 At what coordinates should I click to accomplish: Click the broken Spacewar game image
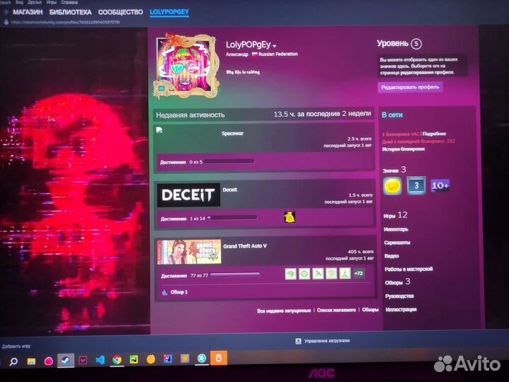pos(159,130)
